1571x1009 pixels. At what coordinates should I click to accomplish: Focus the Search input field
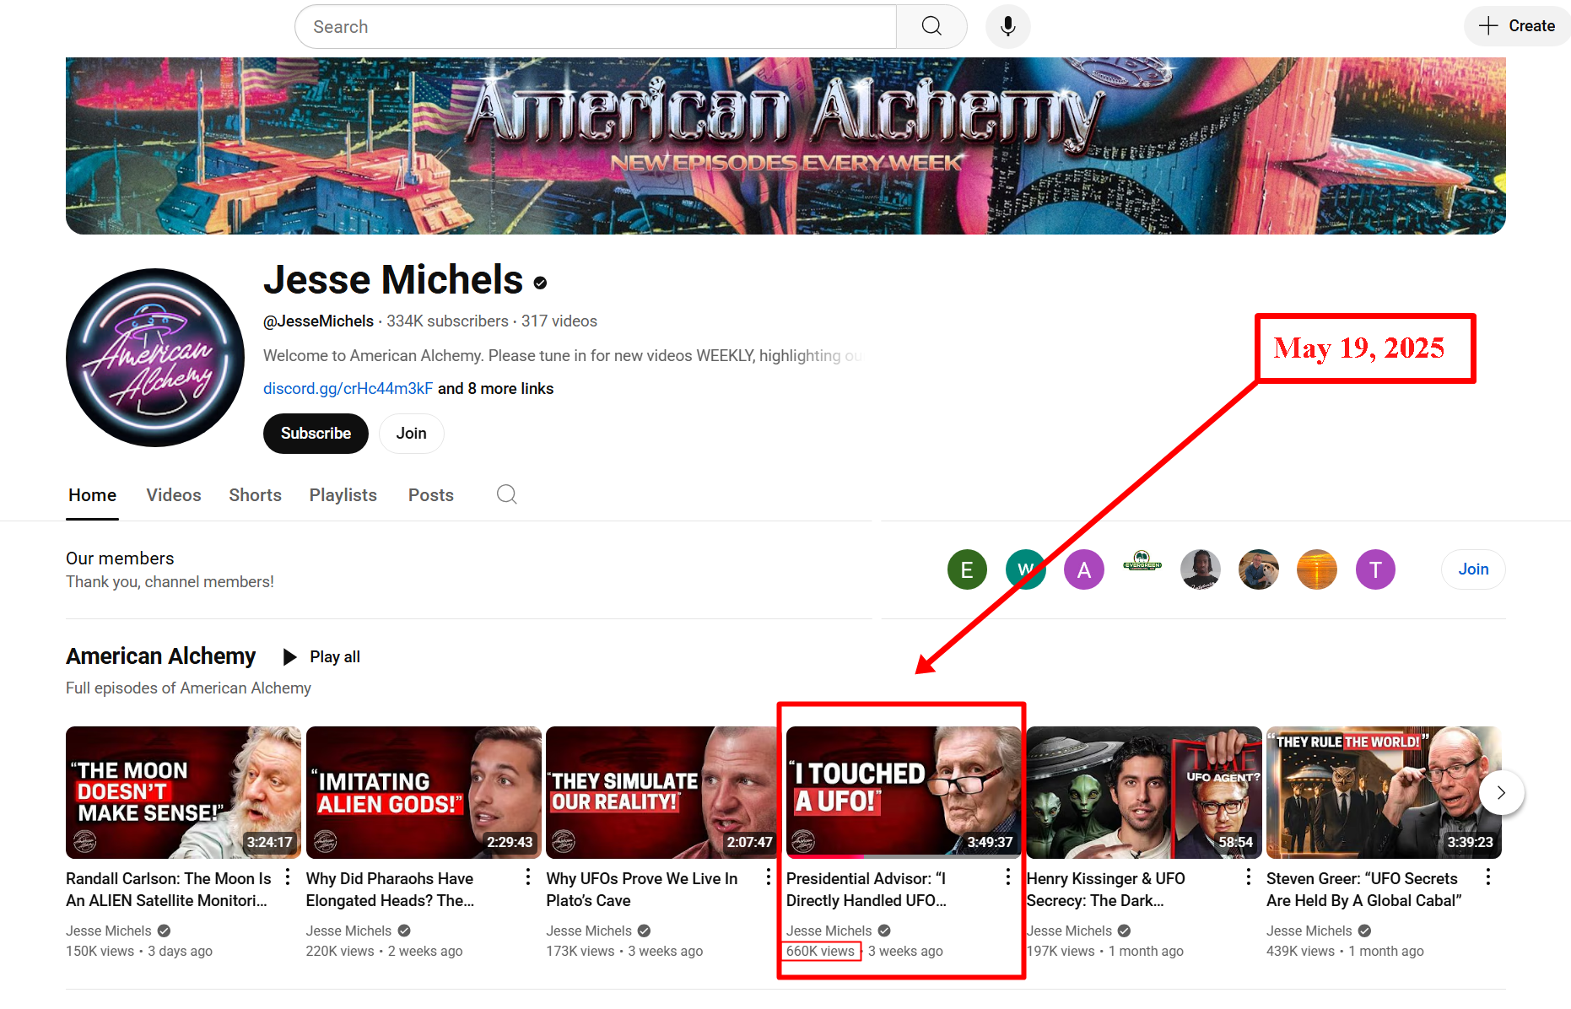[x=595, y=26]
